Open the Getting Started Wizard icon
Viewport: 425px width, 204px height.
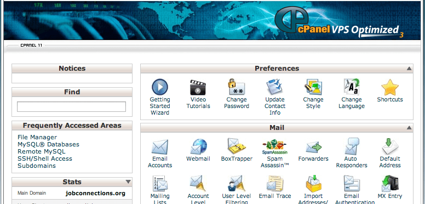point(159,87)
